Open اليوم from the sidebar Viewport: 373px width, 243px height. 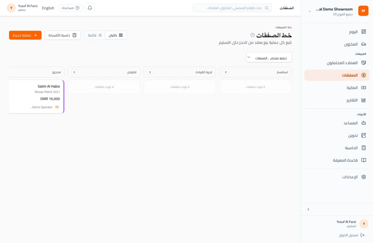(x=337, y=32)
